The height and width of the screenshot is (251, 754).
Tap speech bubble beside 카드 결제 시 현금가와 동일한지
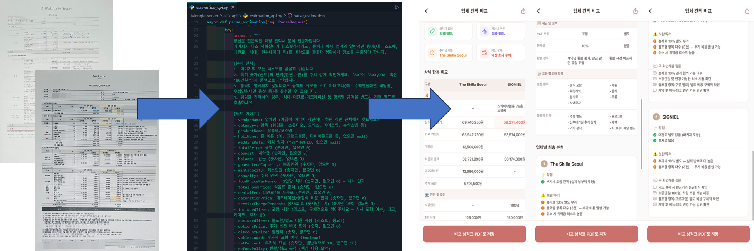point(655,187)
